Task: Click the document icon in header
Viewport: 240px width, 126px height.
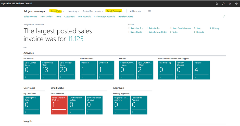Action: 217,4
